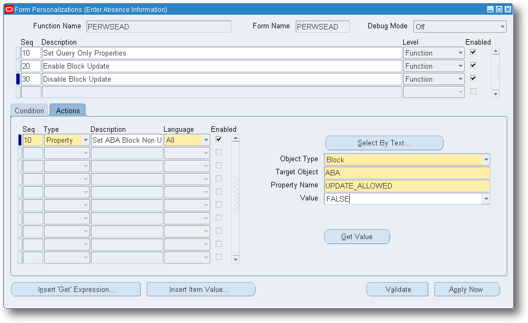This screenshot has width=528, height=323.
Task: Click the actions list scroll up arrow
Action: click(236, 138)
